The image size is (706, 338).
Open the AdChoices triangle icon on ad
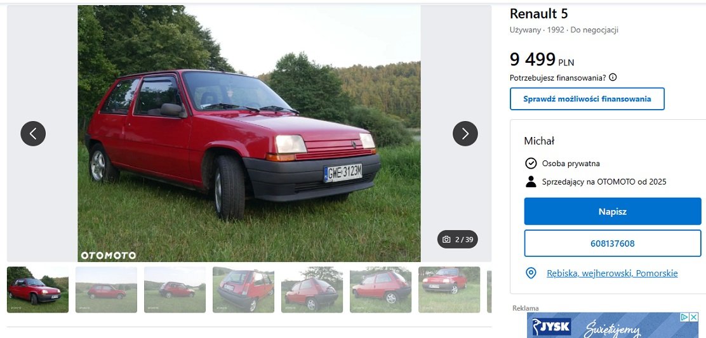(685, 317)
